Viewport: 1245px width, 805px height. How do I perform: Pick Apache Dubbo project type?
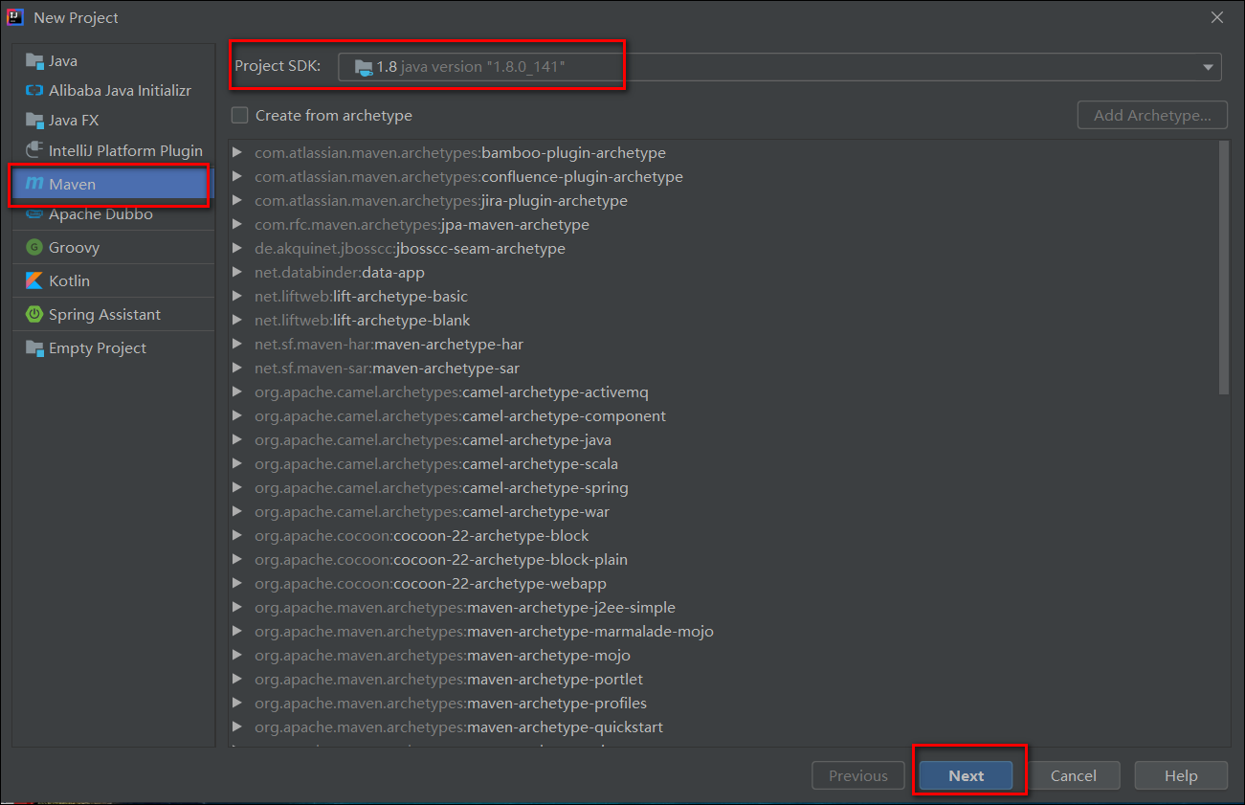[114, 214]
